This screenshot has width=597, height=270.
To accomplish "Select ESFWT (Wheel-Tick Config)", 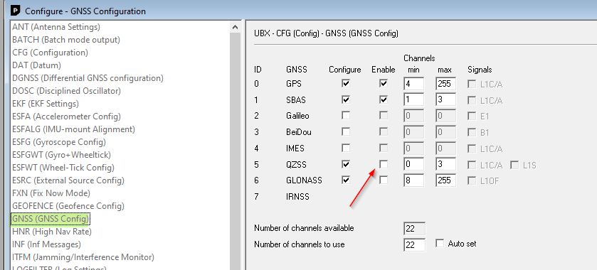I will click(x=63, y=168).
